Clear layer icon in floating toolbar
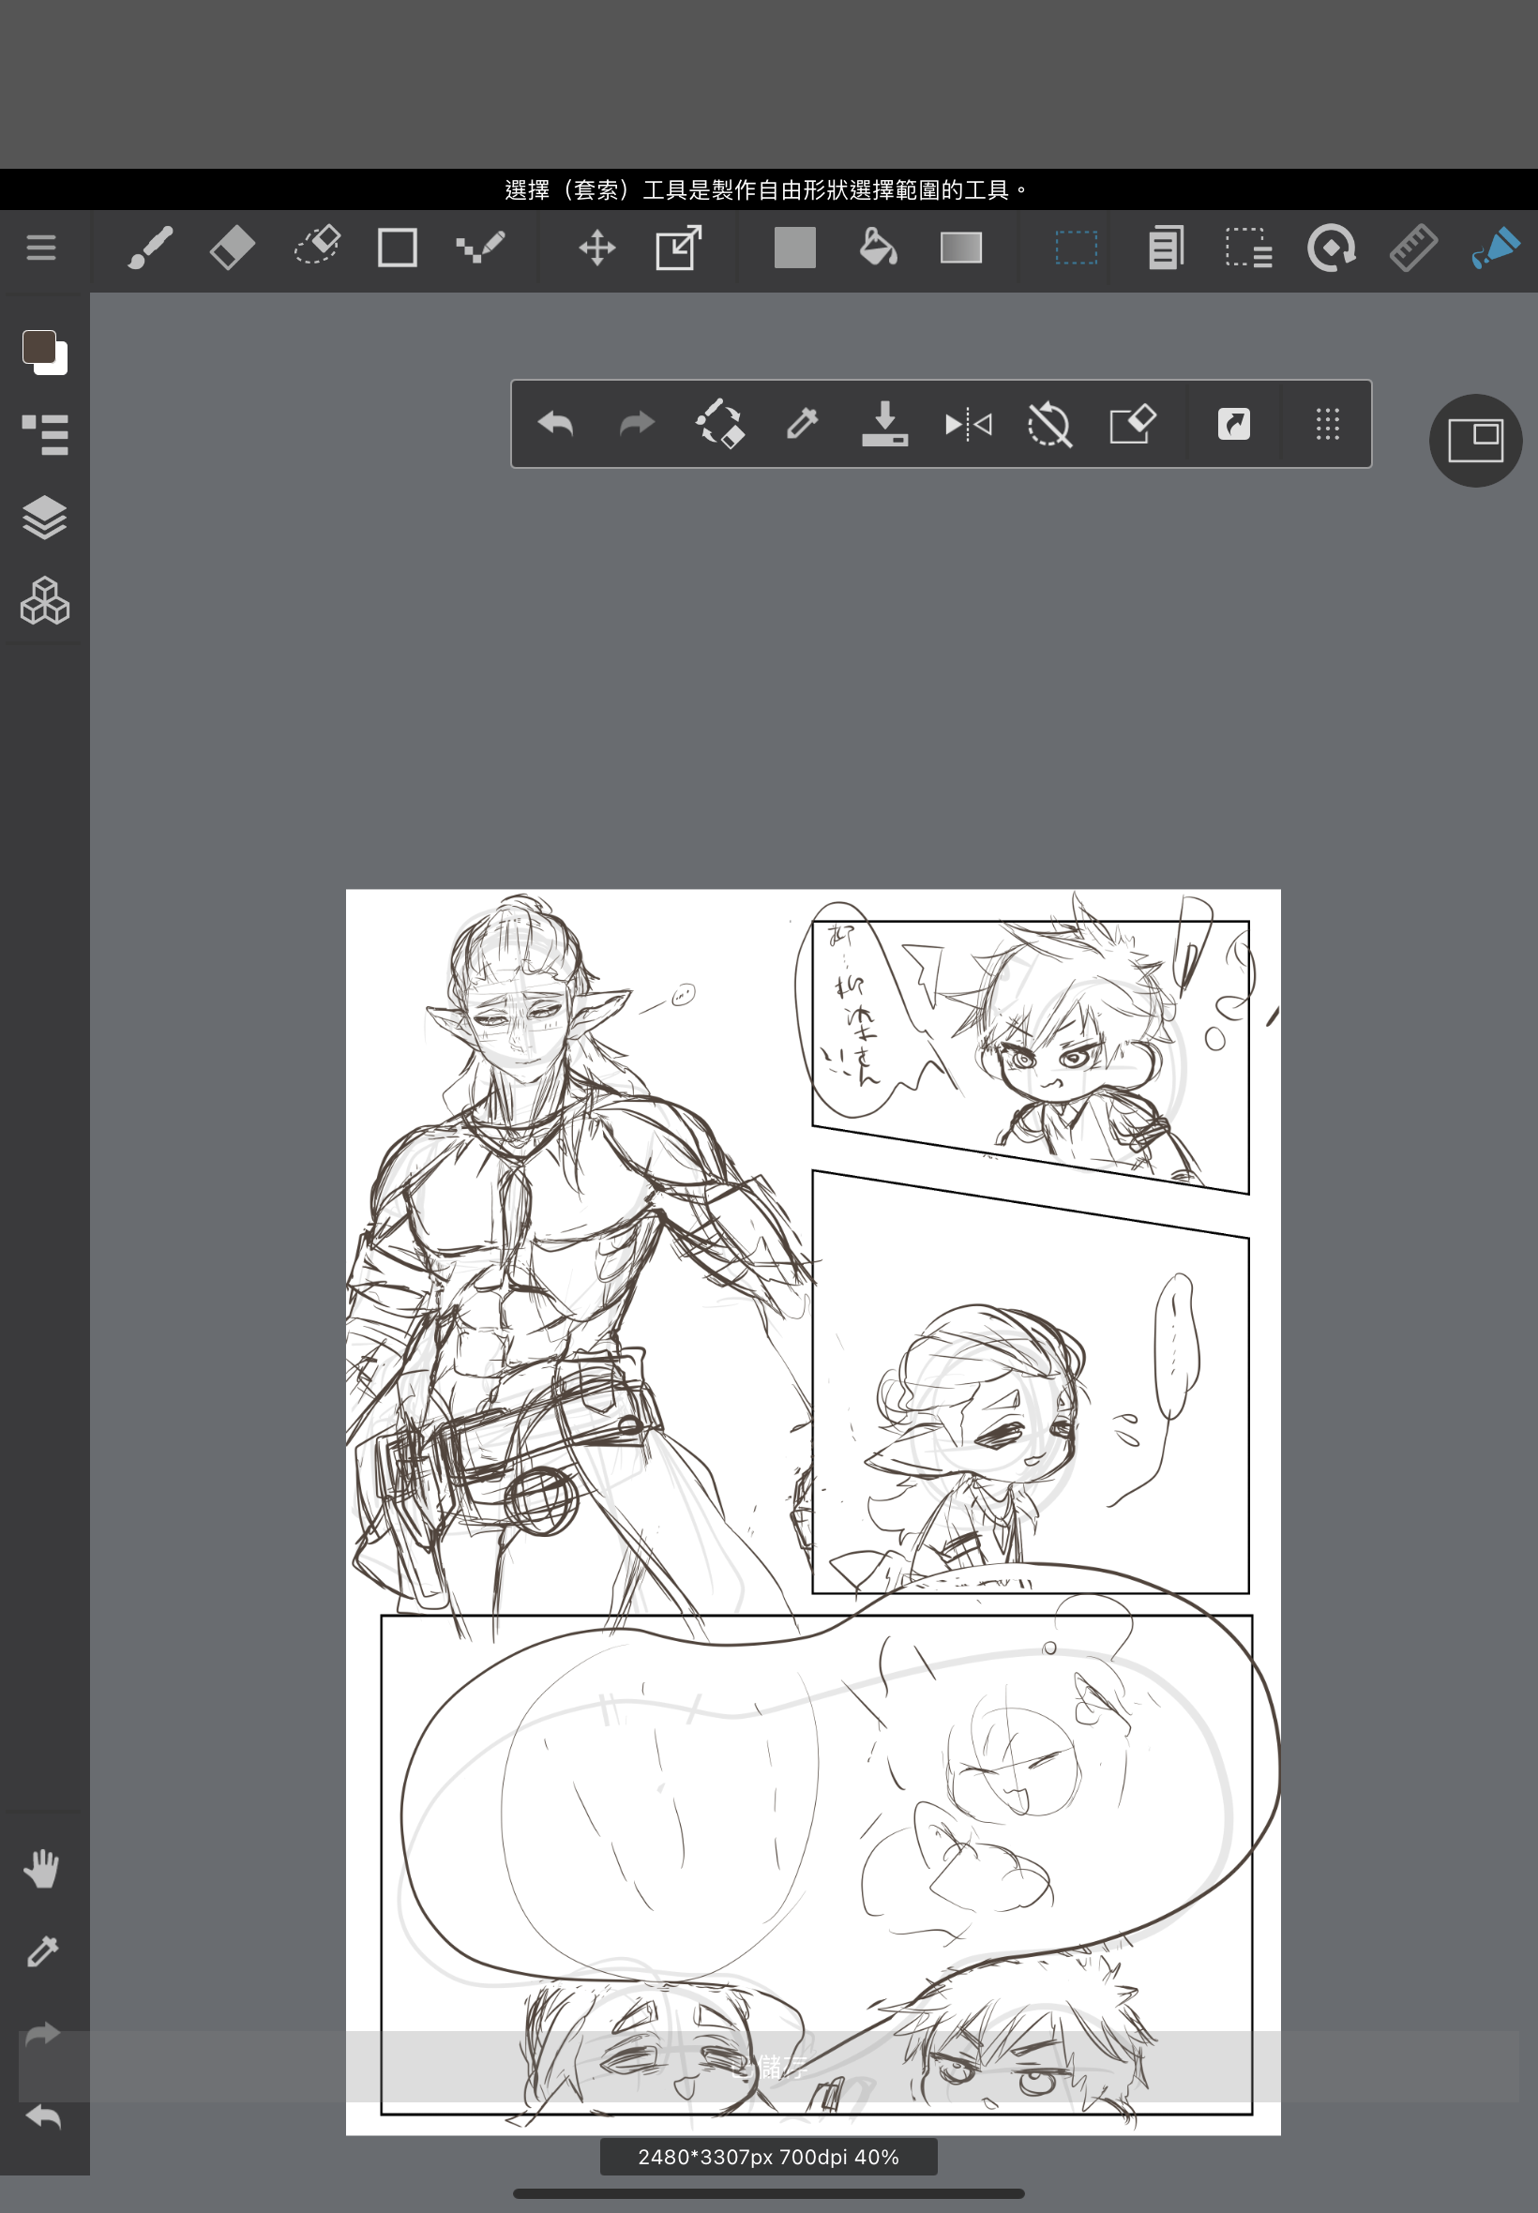This screenshot has height=2213, width=1538. pos(1132,424)
